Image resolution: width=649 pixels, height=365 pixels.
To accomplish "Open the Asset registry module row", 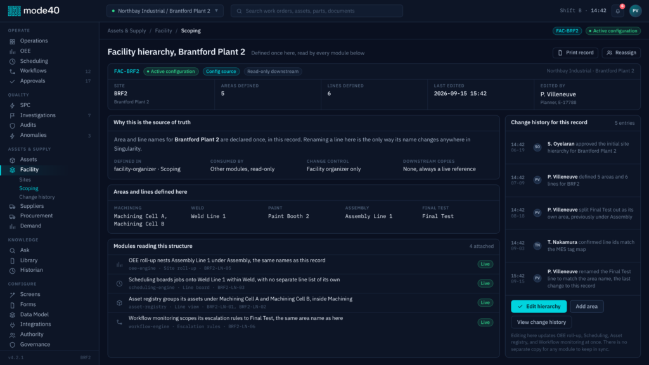I will click(x=304, y=302).
